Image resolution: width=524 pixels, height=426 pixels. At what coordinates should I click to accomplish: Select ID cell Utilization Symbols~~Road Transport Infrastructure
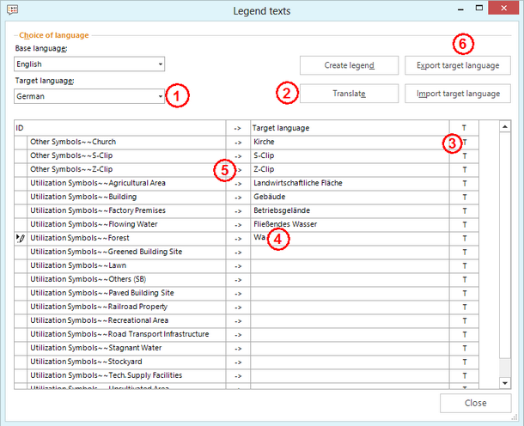tap(126, 334)
